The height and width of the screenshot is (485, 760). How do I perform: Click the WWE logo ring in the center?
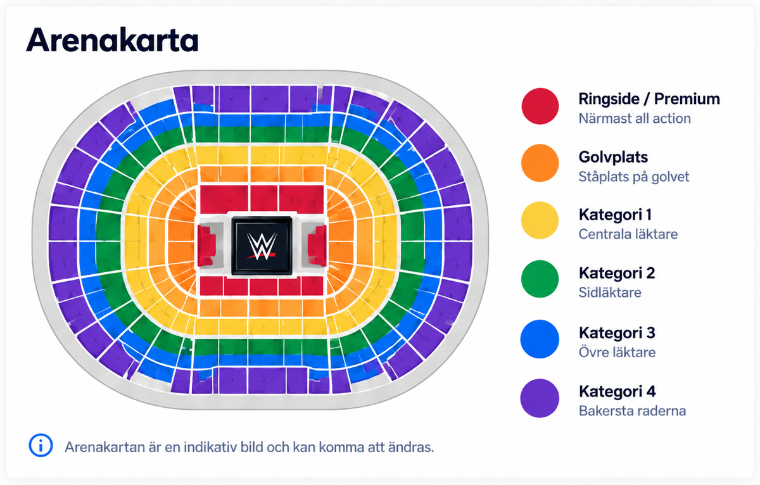[262, 246]
